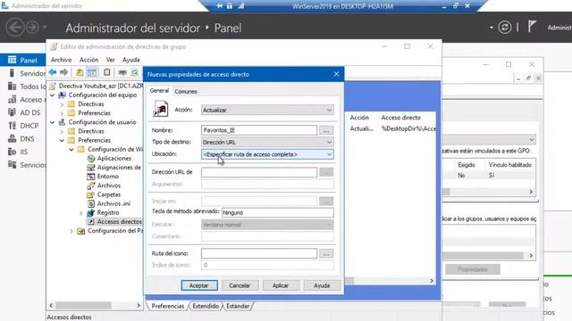Click the blue Back arrow in Group Policy editor toolbar
The image size is (572, 321).
[x=53, y=72]
